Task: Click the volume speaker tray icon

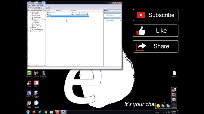Action: [x=166, y=112]
